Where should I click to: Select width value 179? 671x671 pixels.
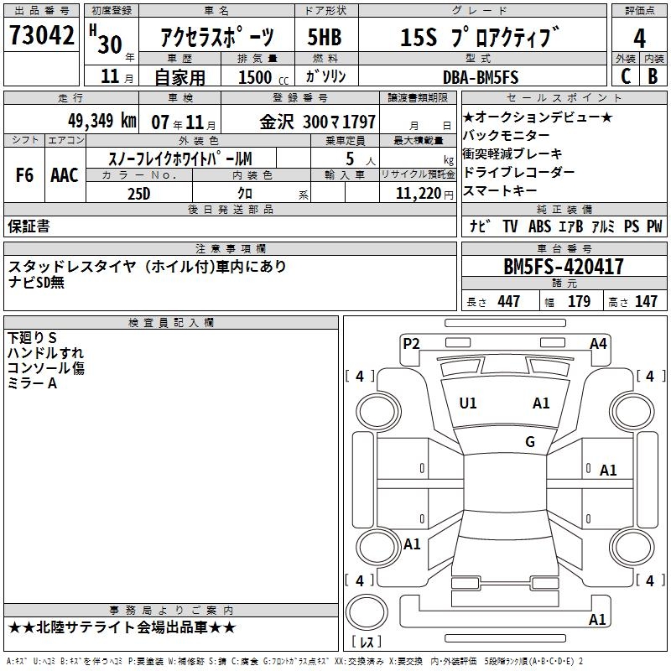580,301
